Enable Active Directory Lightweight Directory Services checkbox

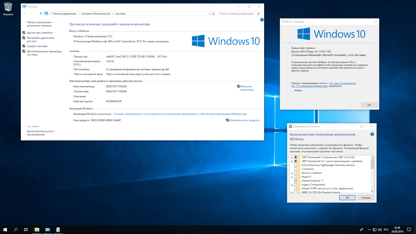[x=296, y=165]
